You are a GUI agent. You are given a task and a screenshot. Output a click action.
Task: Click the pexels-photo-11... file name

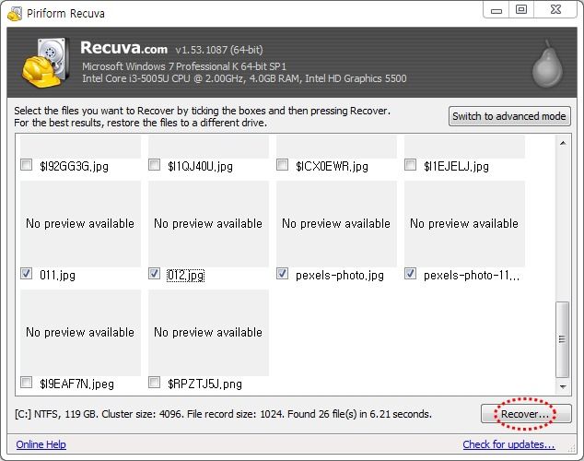point(472,276)
